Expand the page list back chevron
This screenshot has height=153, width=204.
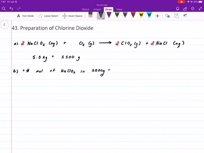coord(4,25)
